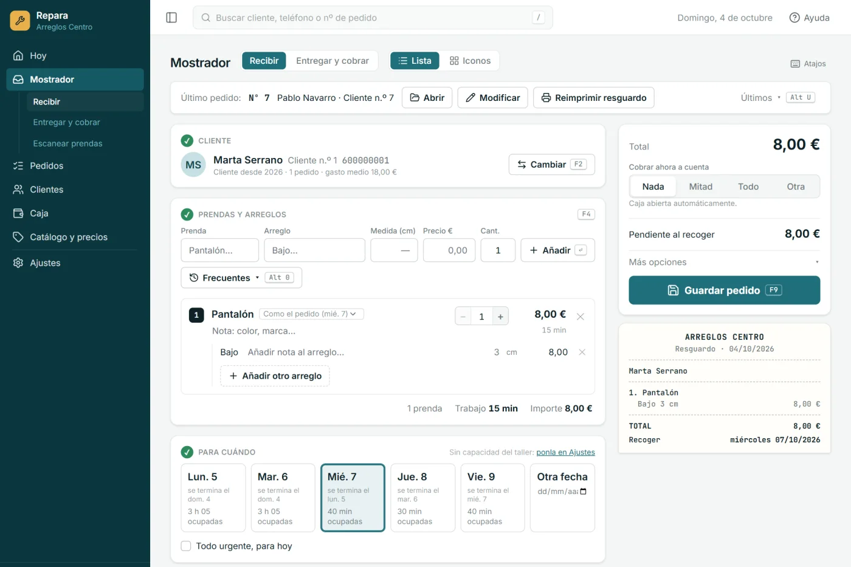Decrease Pantalón quantity with minus
The width and height of the screenshot is (851, 567).
coord(463,316)
